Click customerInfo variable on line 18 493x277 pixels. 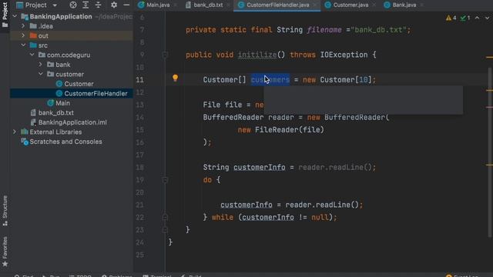(260, 168)
